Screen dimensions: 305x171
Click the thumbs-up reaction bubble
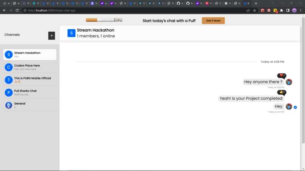click(x=282, y=92)
